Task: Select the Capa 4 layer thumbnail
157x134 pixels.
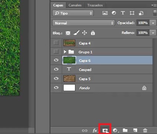Action: click(x=69, y=43)
